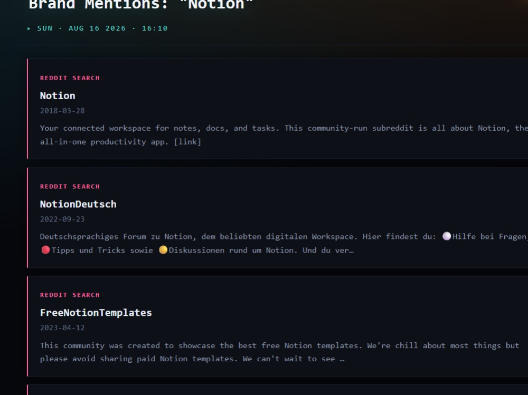This screenshot has width=528, height=395.
Task: Click the date 2022-09-23
Action: point(62,219)
